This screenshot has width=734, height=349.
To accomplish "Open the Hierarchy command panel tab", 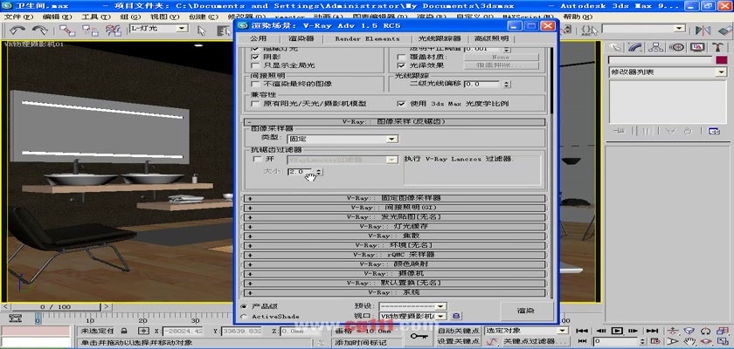I will pyautogui.click(x=656, y=47).
